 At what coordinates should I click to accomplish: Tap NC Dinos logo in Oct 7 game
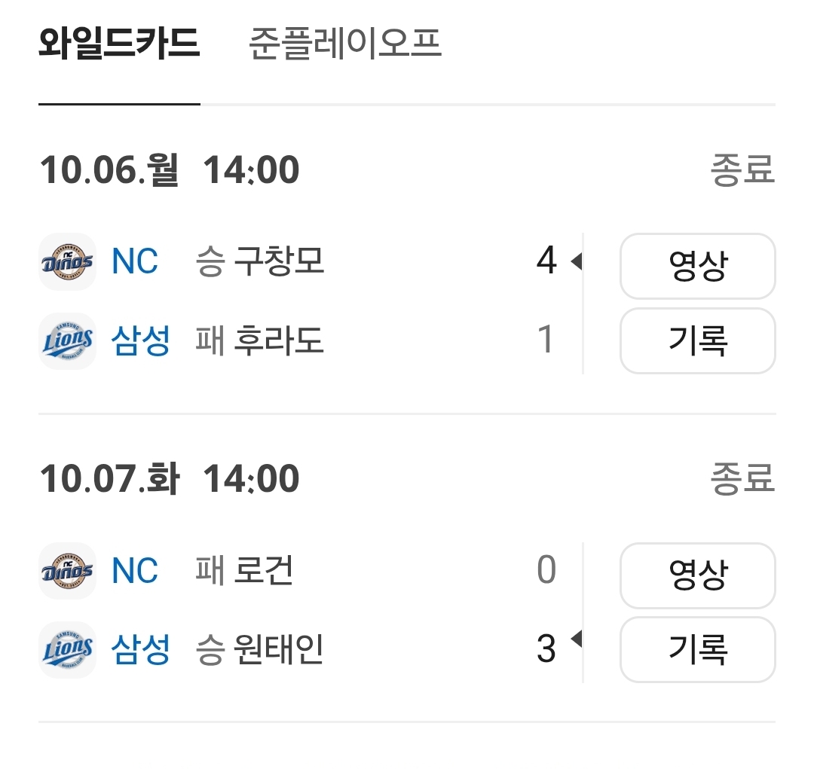click(67, 571)
